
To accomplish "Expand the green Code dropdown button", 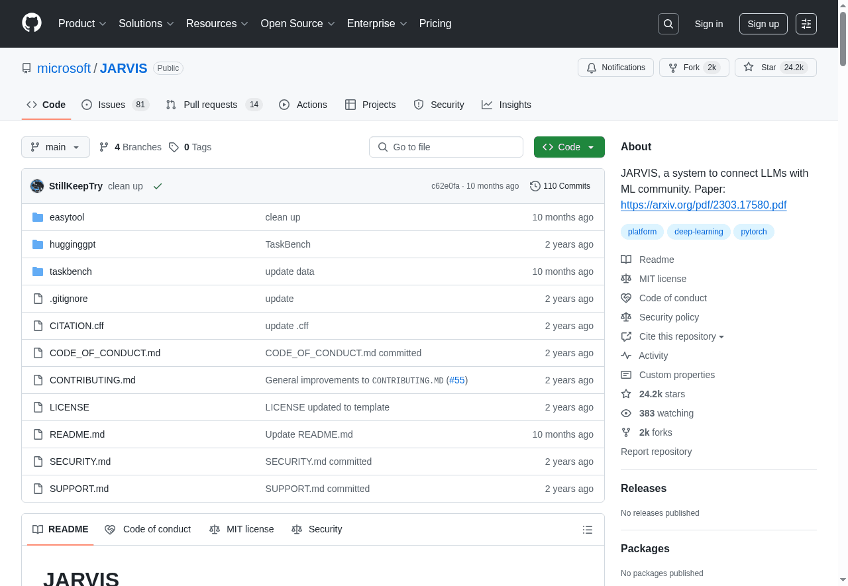I will (569, 147).
